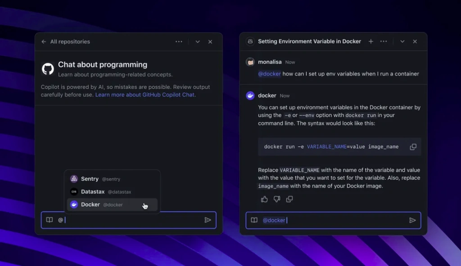Focus the left chat input containing @
Viewport: 461px width, 266px height.
[x=128, y=220]
